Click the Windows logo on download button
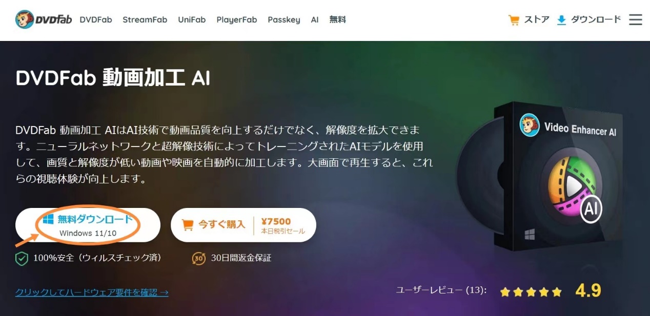Viewport: 650px width, 316px height. (x=48, y=220)
